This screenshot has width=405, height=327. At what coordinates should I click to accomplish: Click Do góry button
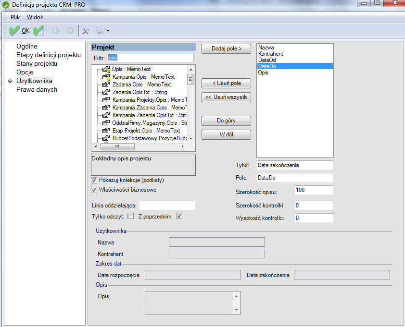226,121
